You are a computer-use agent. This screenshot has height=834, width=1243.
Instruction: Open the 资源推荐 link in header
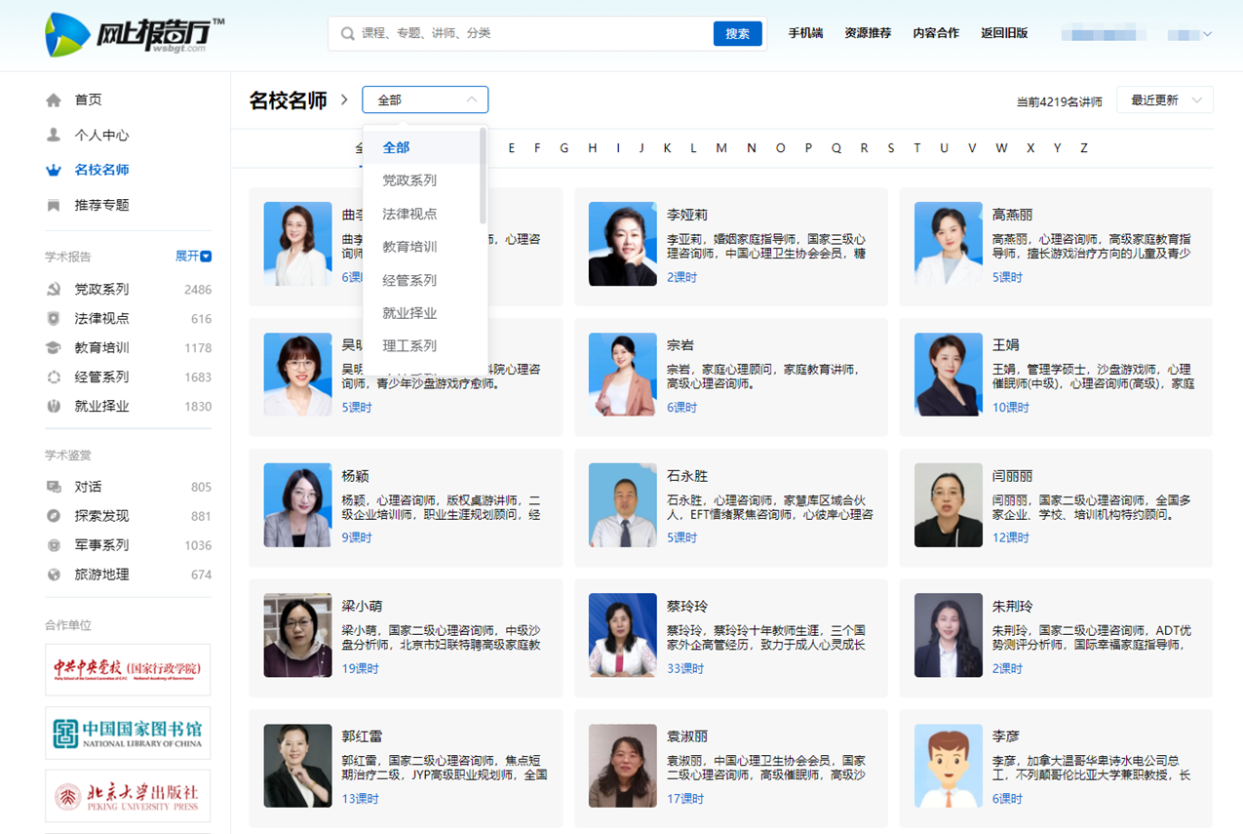(868, 33)
